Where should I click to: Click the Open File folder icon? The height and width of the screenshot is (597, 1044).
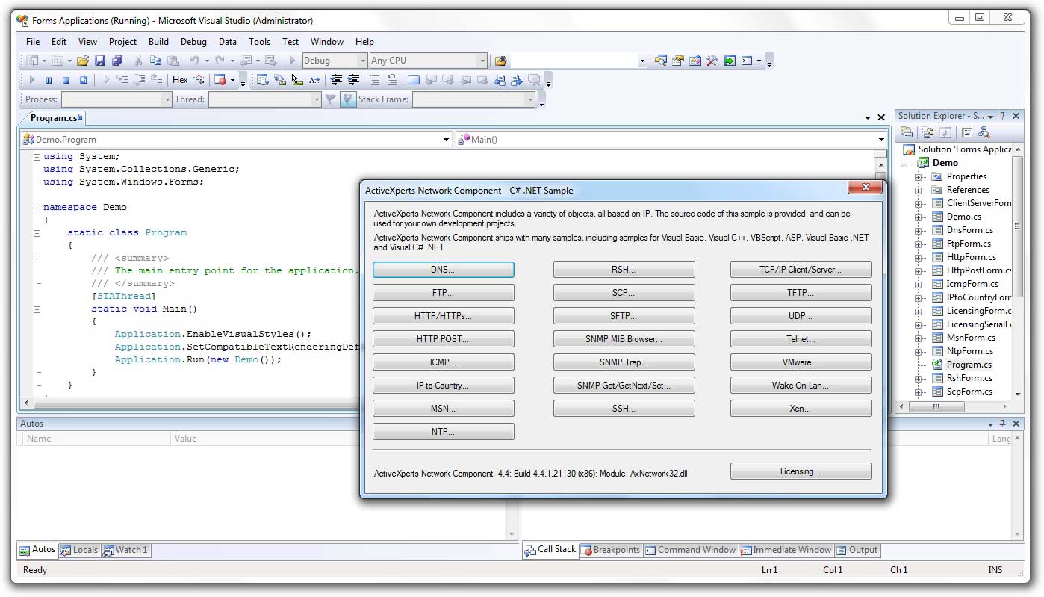[x=83, y=61]
